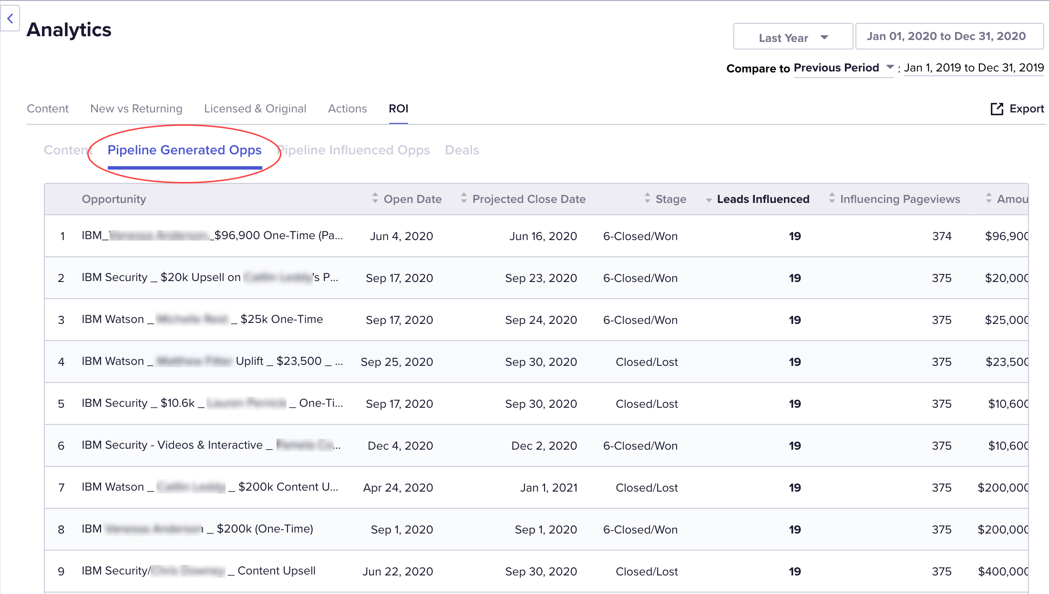Click the back chevron beside Analytics
The image size is (1049, 594).
pos(10,19)
